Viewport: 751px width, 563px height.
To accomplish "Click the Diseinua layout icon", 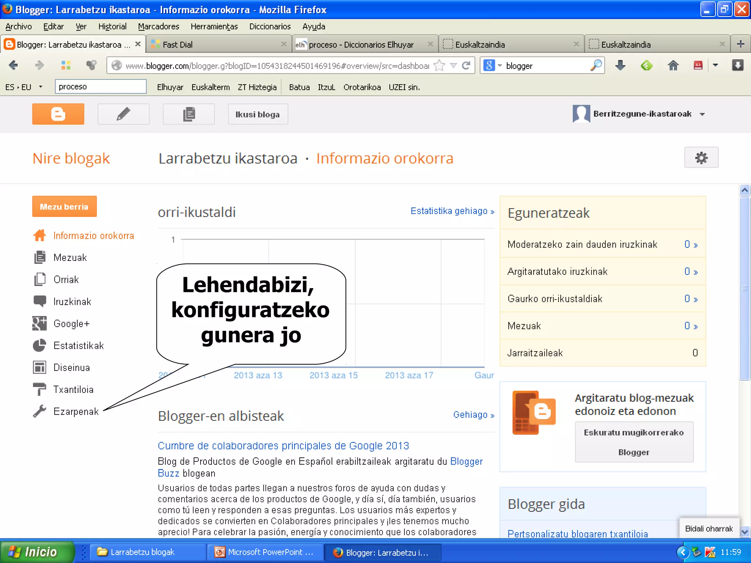I will (x=40, y=367).
